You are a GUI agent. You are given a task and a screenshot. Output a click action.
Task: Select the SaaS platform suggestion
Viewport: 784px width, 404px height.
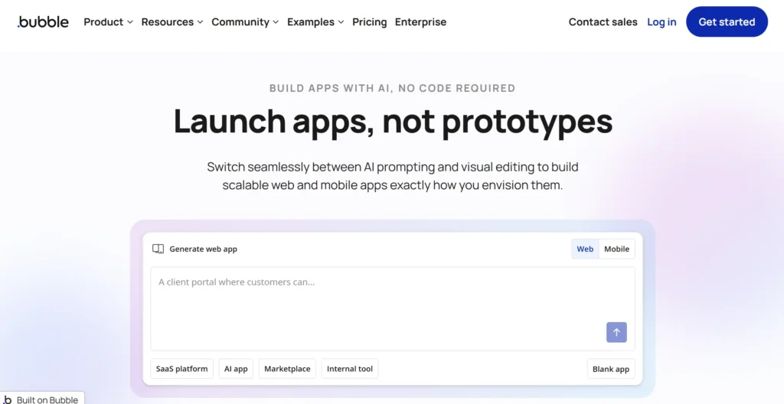coord(182,369)
